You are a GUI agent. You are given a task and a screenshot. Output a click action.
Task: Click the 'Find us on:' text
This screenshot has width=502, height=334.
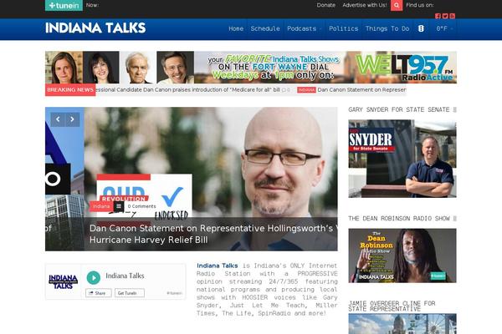tap(420, 5)
